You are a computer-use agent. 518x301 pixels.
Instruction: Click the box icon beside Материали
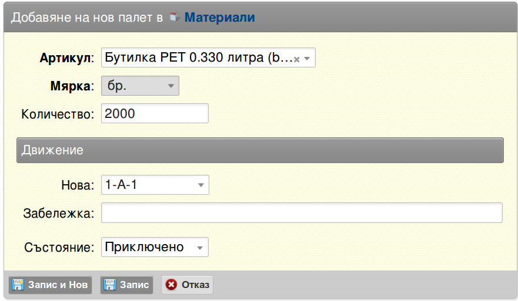[x=175, y=17]
